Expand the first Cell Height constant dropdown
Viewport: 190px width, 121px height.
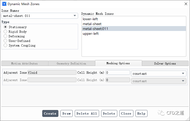coord(159,74)
